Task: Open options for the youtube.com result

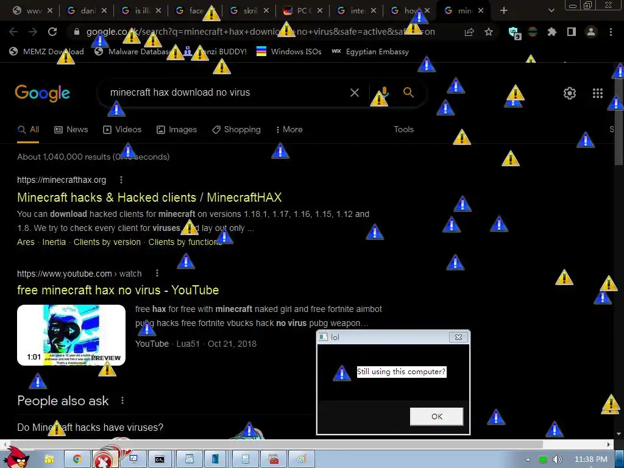Action: 157,274
